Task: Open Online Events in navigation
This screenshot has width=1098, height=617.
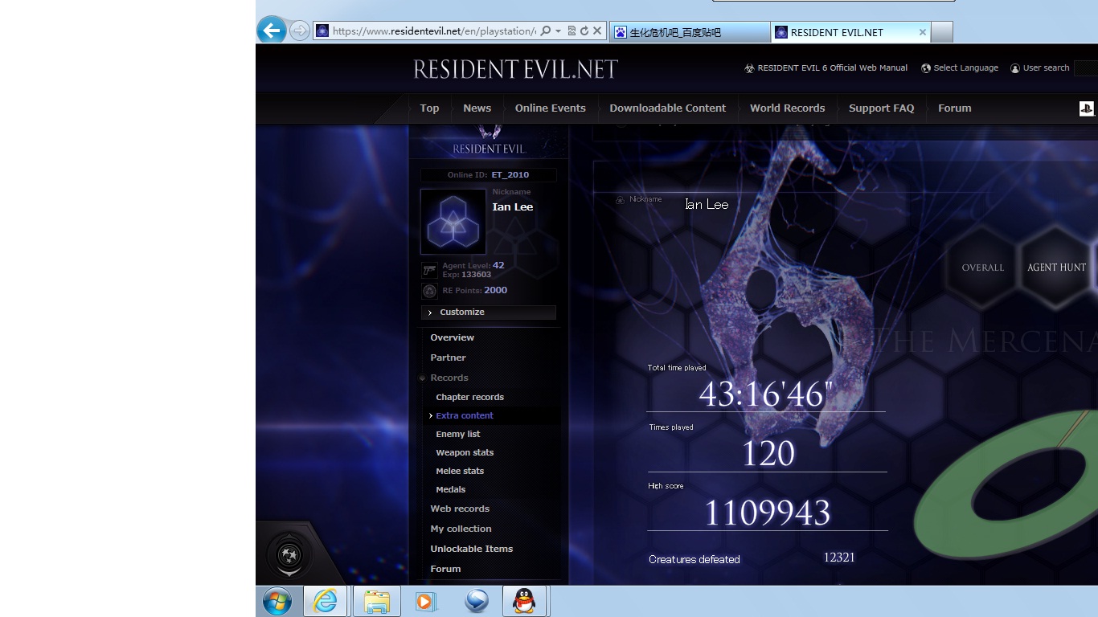Action: (x=551, y=108)
